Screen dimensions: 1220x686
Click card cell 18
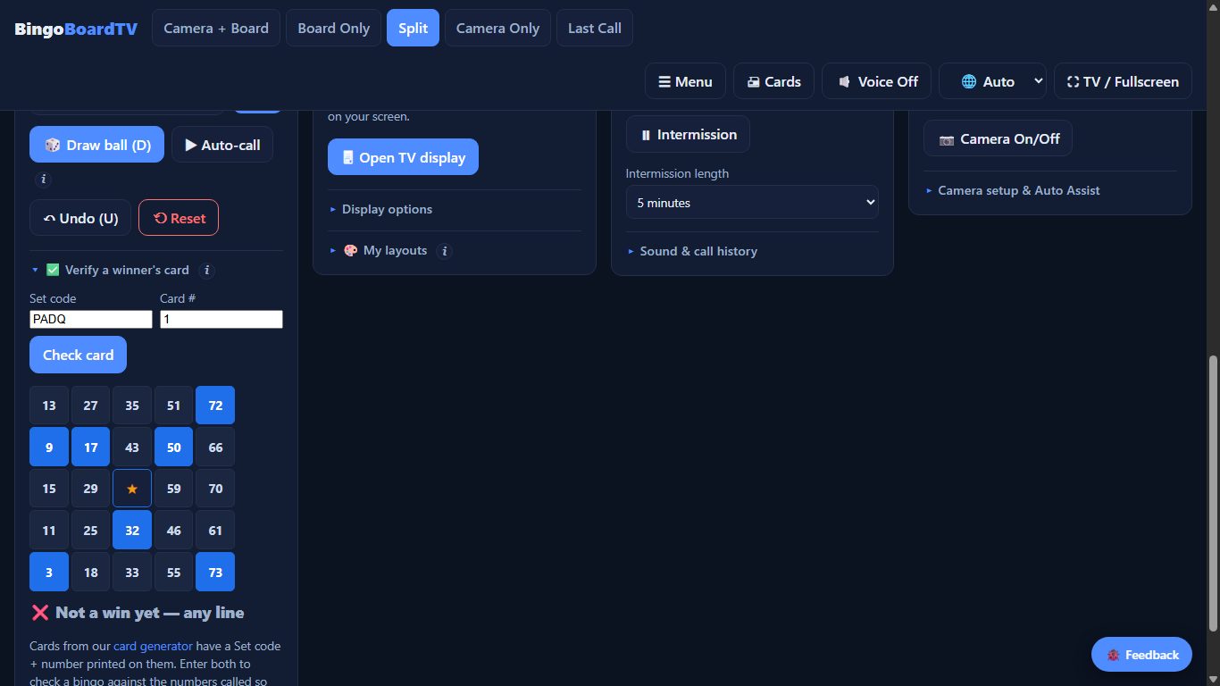click(x=90, y=572)
